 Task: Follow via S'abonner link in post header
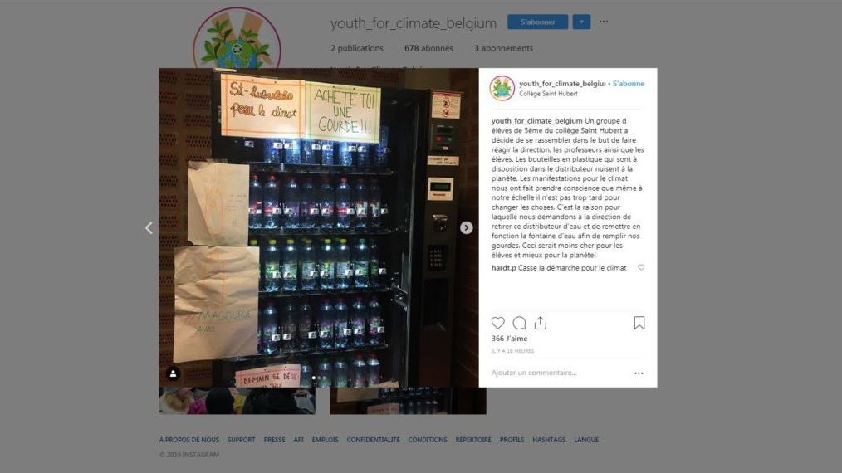[629, 84]
